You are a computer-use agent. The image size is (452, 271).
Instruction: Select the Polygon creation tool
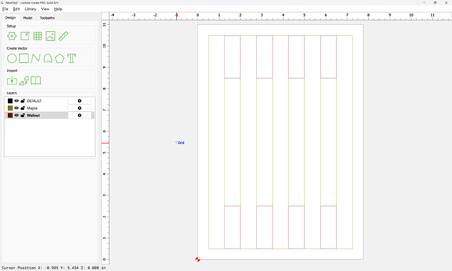tap(59, 58)
